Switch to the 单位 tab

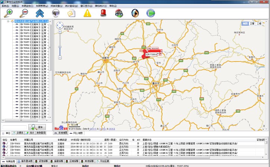click(x=6, y=133)
